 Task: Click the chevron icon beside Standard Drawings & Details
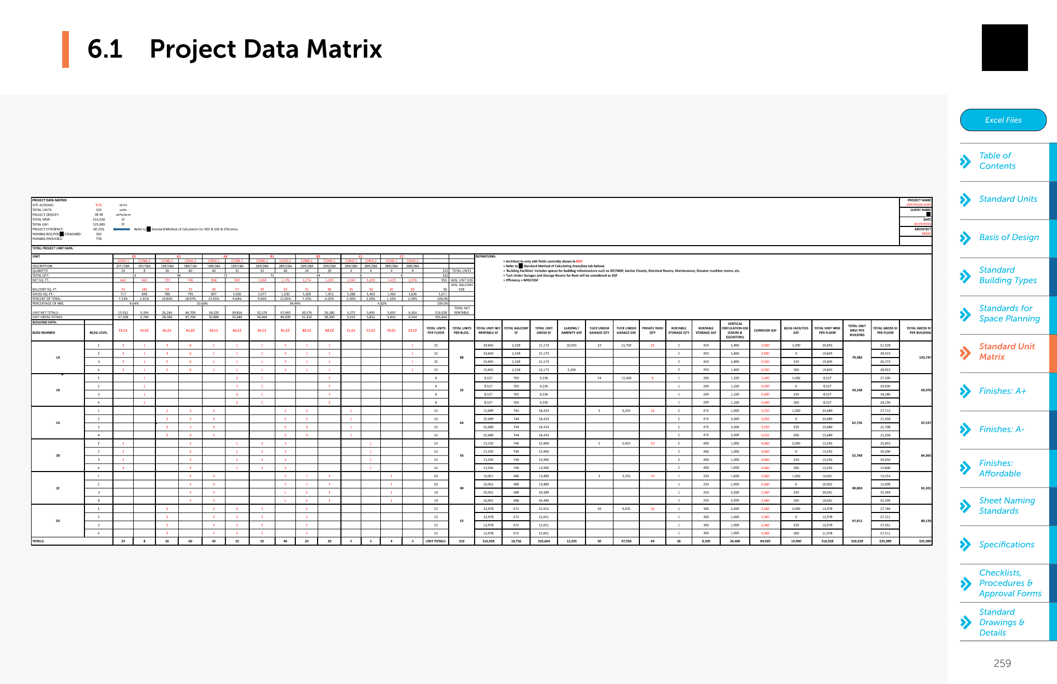tap(965, 622)
